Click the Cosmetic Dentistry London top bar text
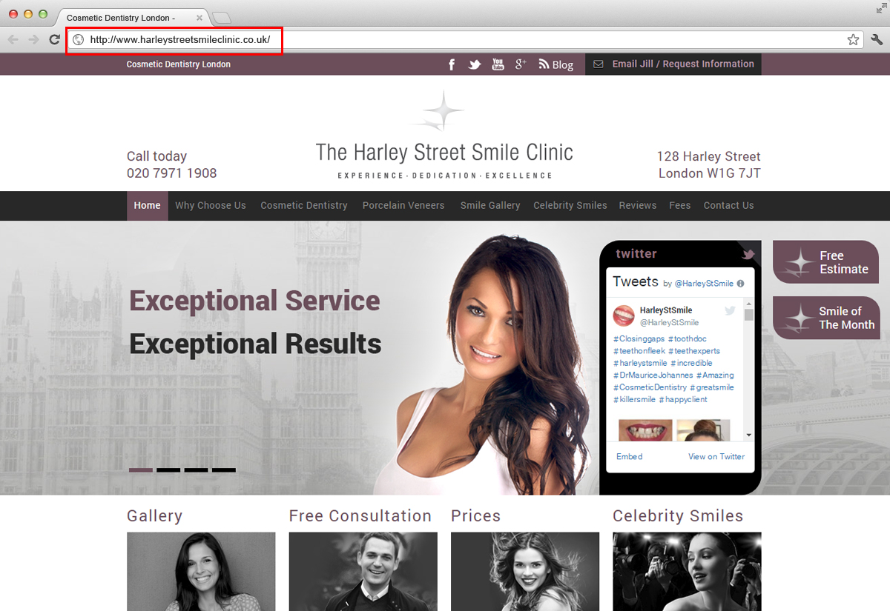Viewport: 890px width, 611px height. point(179,64)
